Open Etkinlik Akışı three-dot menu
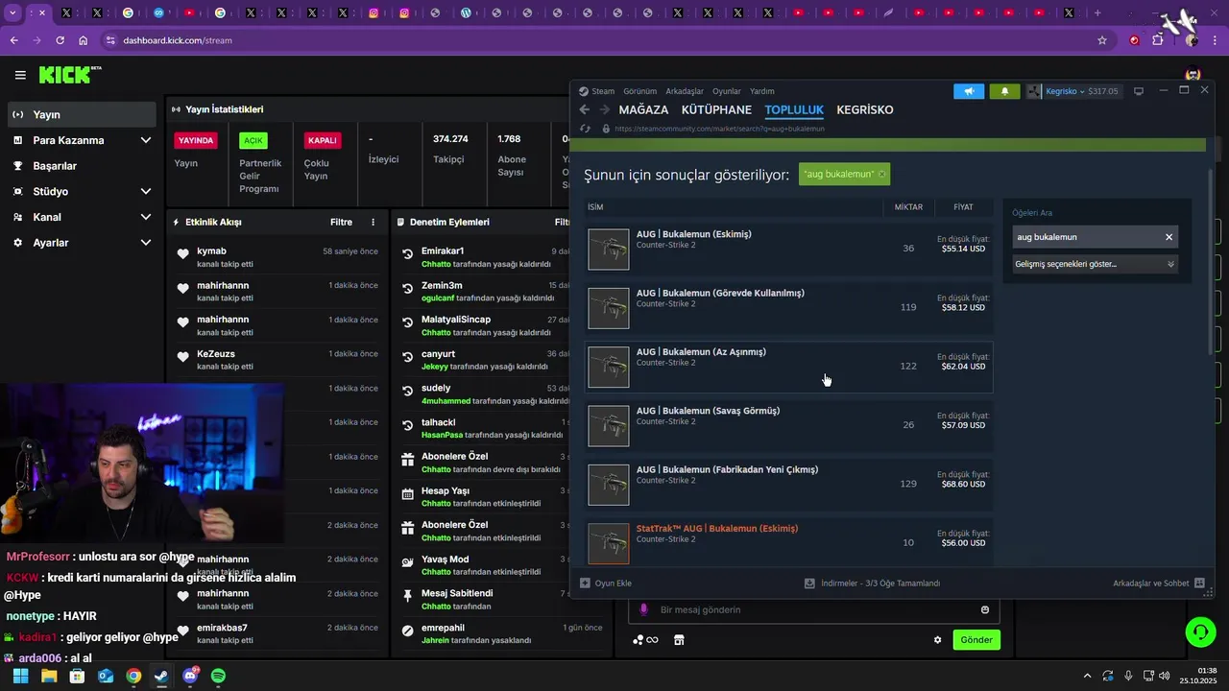Image resolution: width=1229 pixels, height=691 pixels. [x=374, y=222]
